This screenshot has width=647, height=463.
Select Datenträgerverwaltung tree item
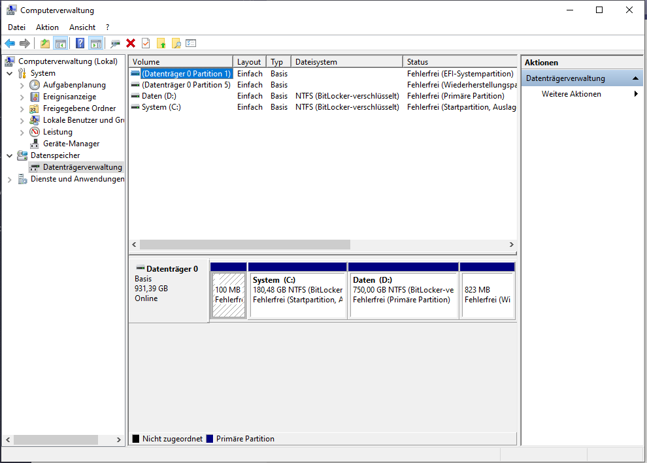[x=82, y=167]
